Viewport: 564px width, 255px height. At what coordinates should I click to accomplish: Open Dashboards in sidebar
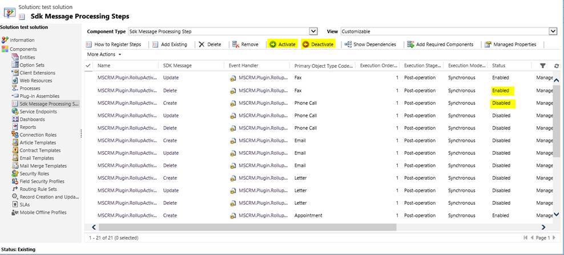32,119
